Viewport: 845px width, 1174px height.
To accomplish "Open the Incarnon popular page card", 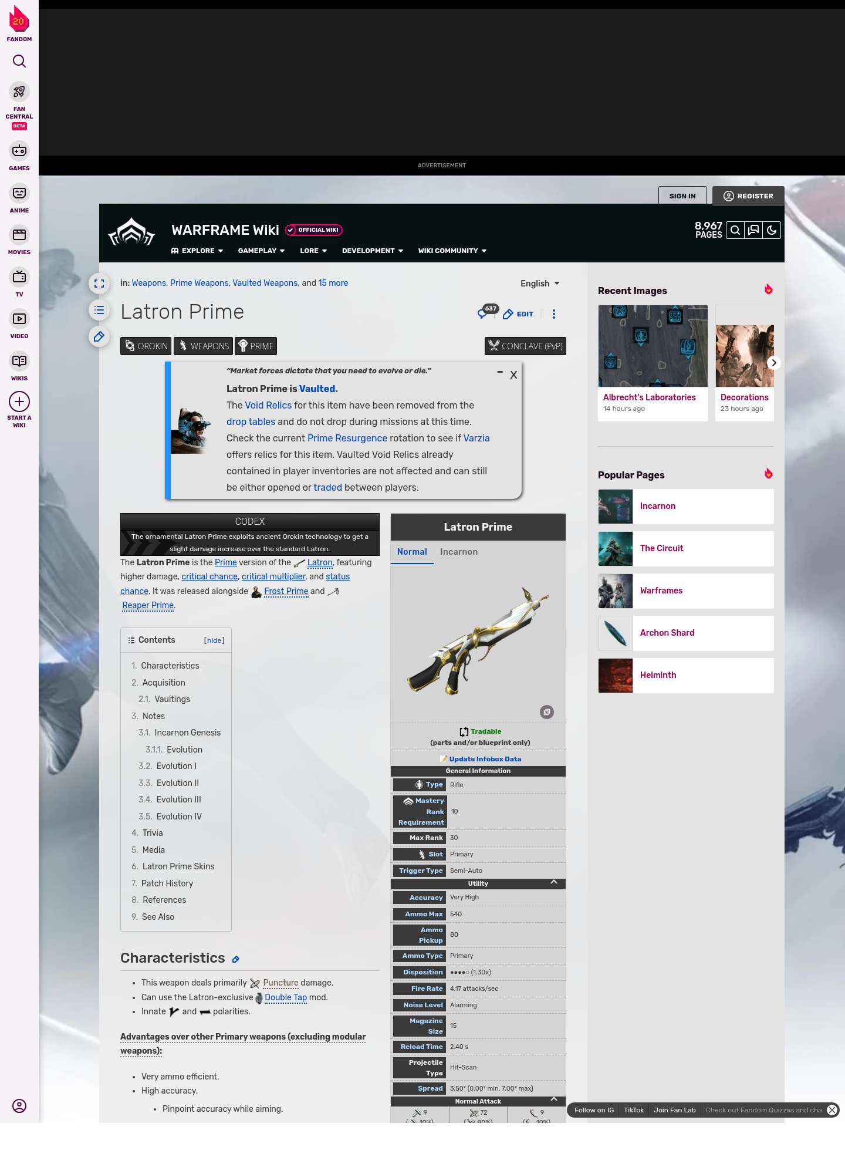I will (x=686, y=507).
